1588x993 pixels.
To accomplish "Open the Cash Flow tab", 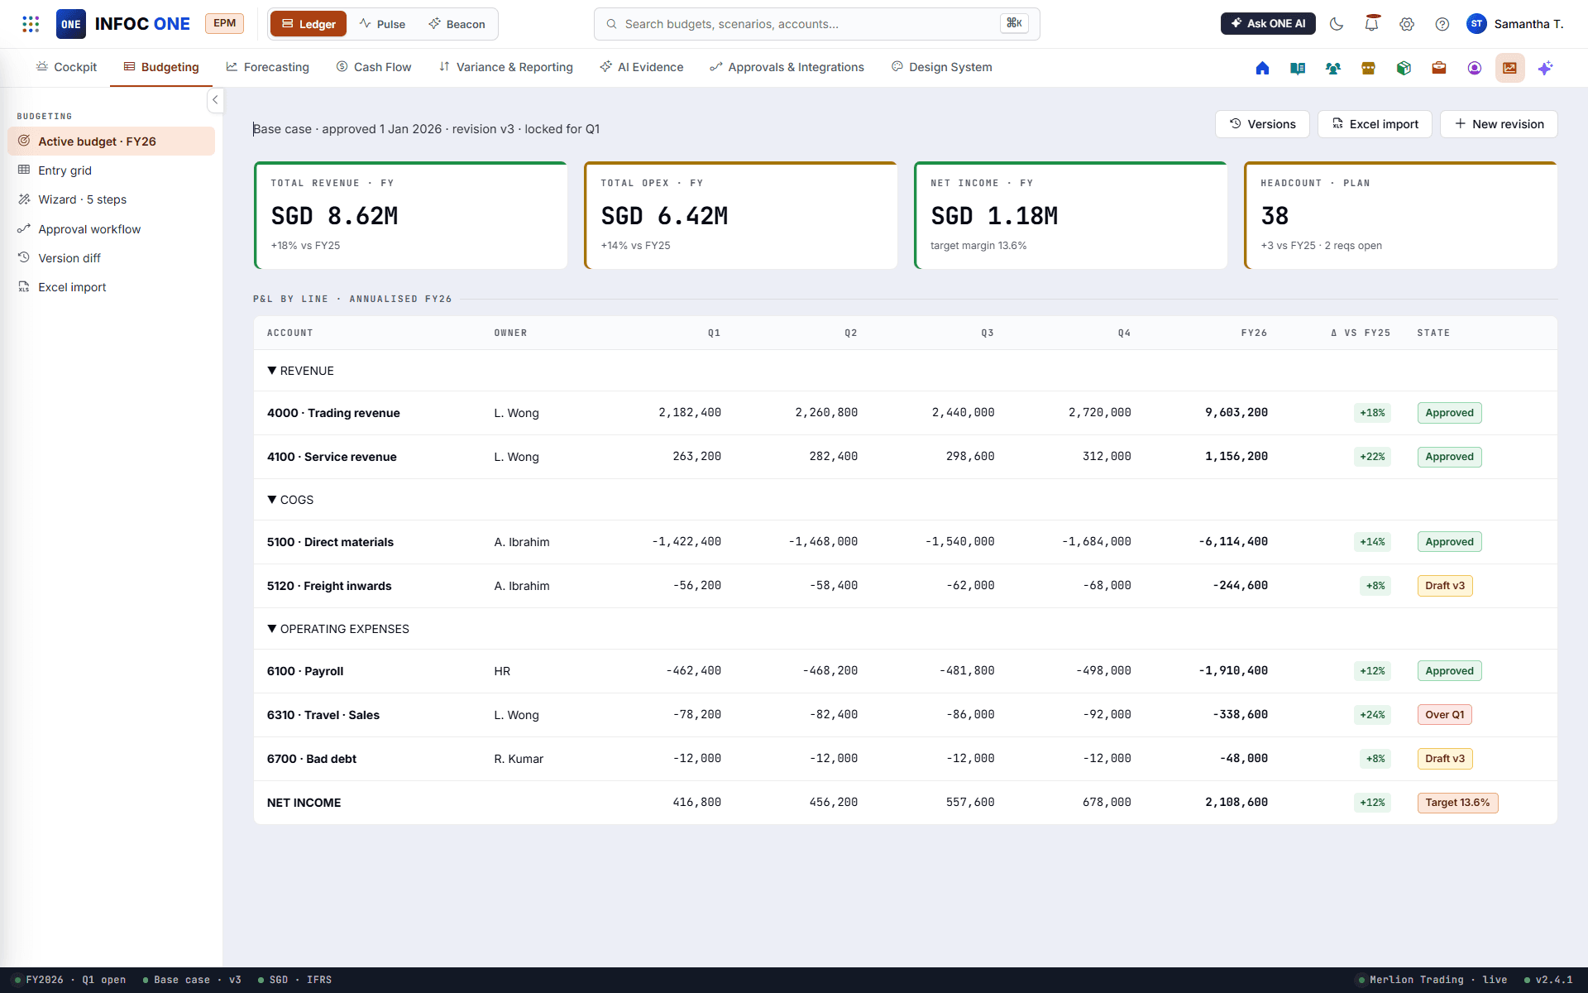I will [x=374, y=67].
